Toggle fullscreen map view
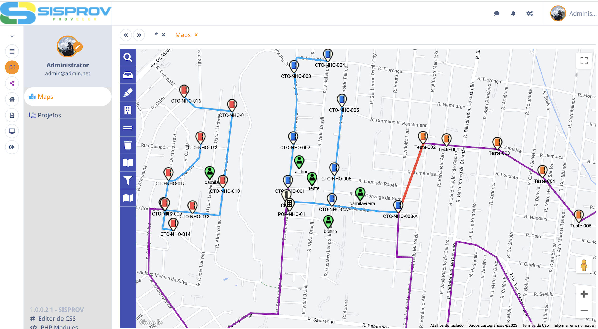598x329 pixels. pos(584,61)
